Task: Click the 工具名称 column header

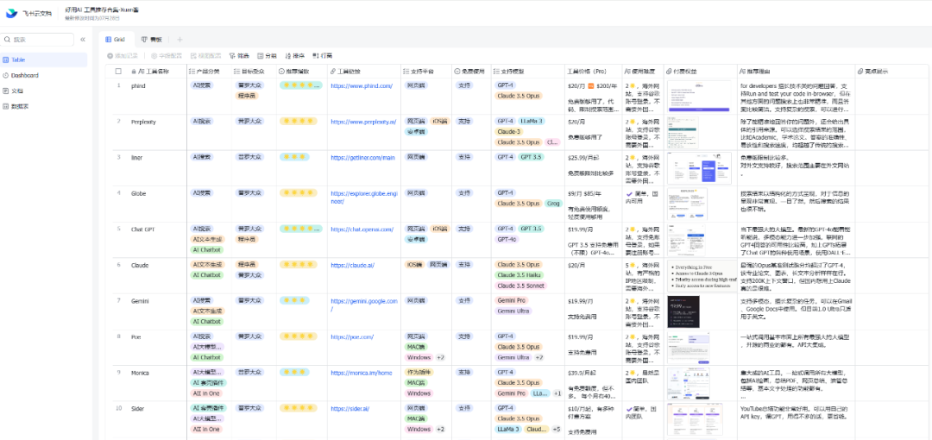Action: coord(150,71)
